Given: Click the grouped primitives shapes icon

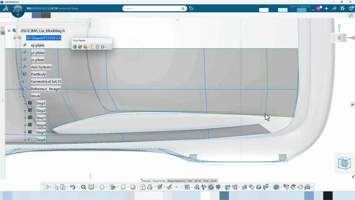Looking at the screenshot, I should [x=143, y=187].
